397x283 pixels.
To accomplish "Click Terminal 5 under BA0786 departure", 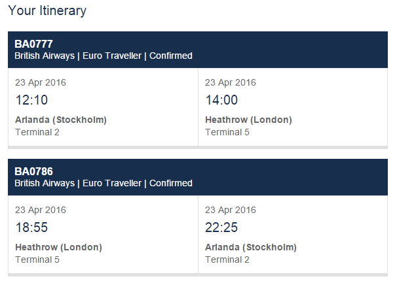I will [x=37, y=259].
